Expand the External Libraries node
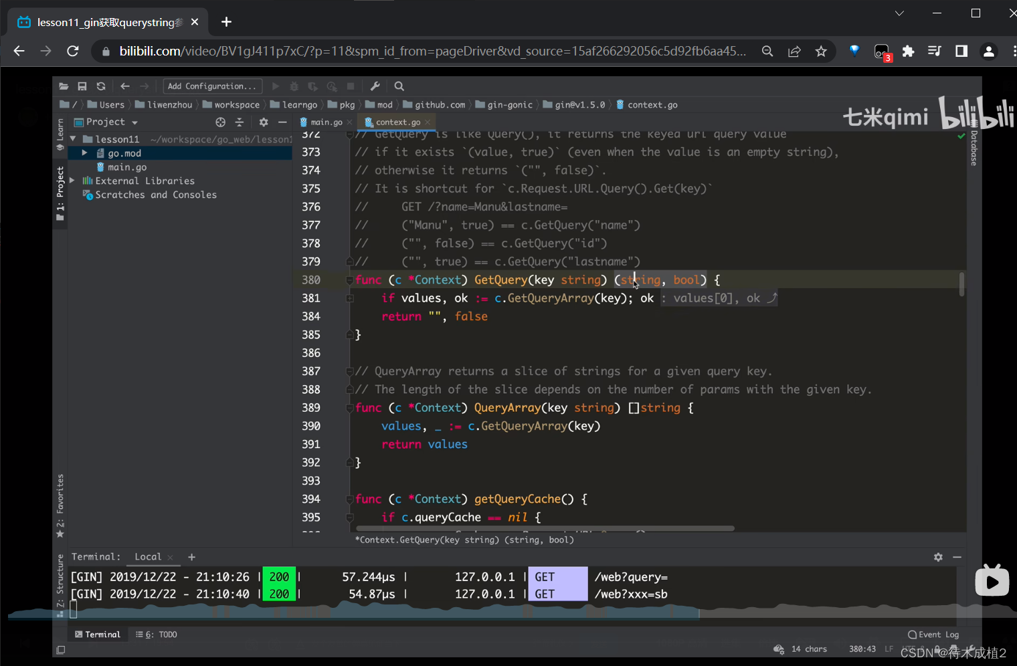 point(72,181)
